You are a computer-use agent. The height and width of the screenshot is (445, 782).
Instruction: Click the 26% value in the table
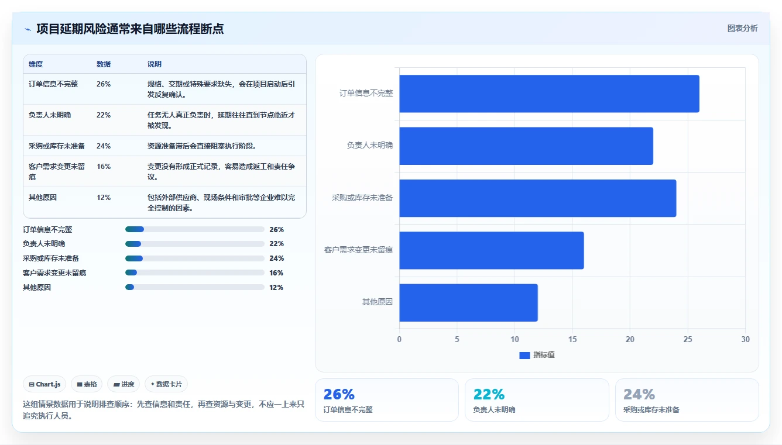[x=104, y=84]
